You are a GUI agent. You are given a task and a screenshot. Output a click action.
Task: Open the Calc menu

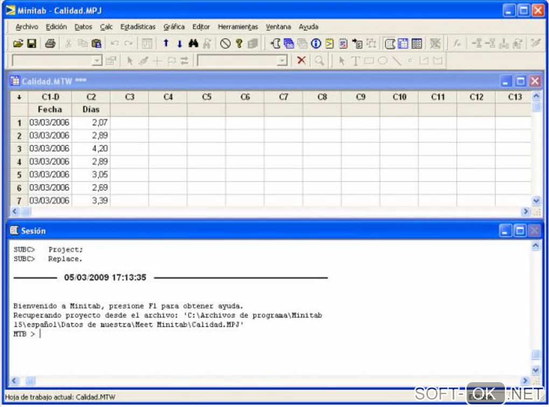pos(106,26)
